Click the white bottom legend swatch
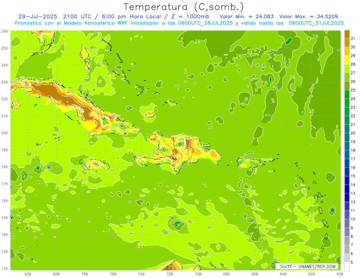This screenshot has height=278, width=361. 347,267
